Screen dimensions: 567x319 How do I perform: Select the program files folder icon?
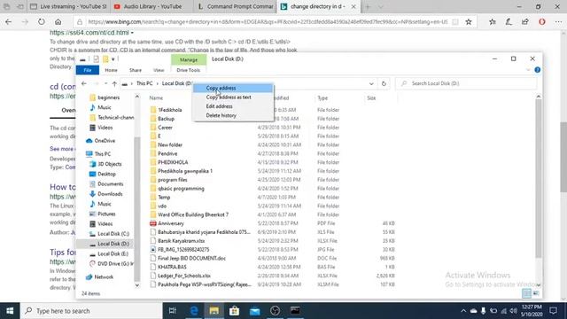[x=153, y=180]
